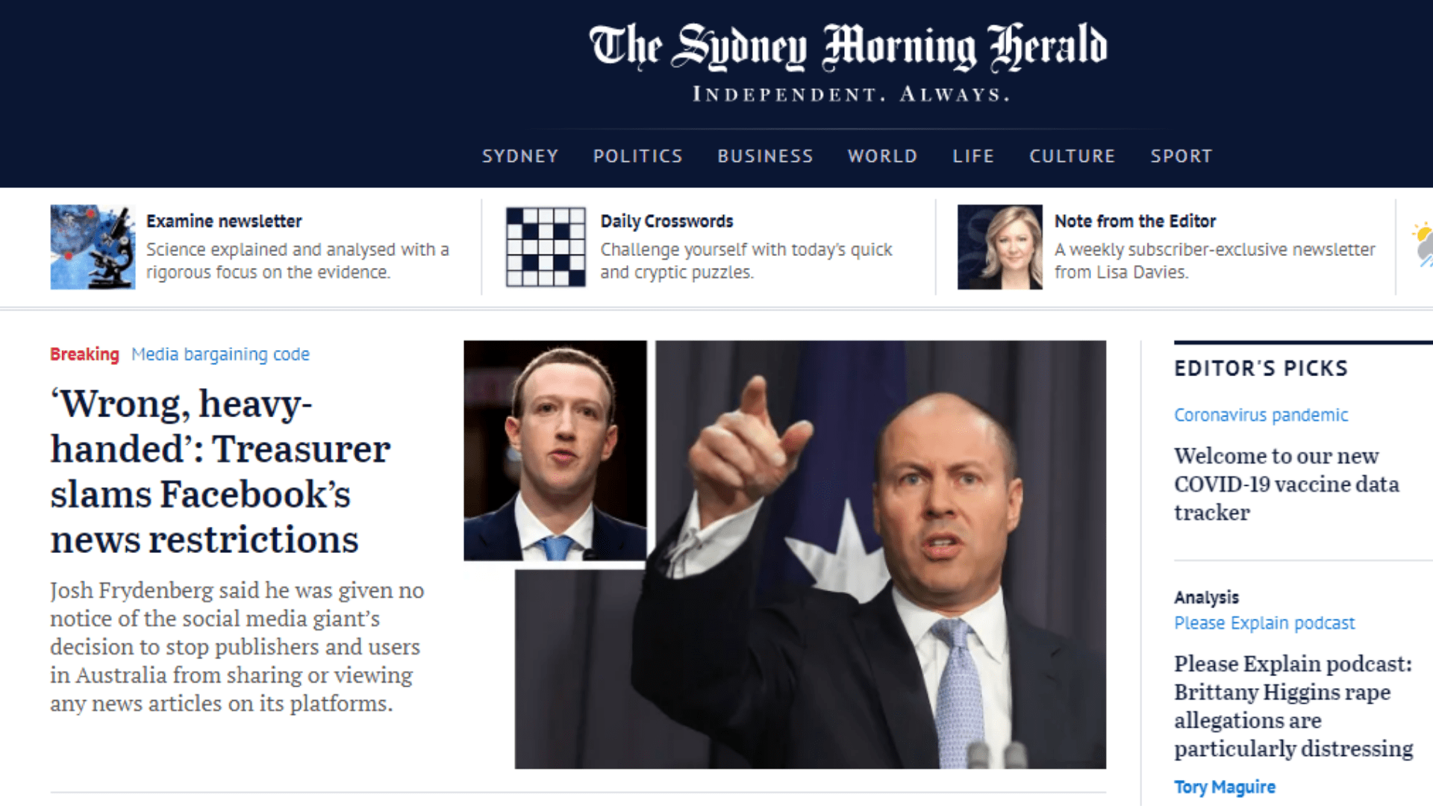Switch to the Culture section

click(x=1073, y=156)
